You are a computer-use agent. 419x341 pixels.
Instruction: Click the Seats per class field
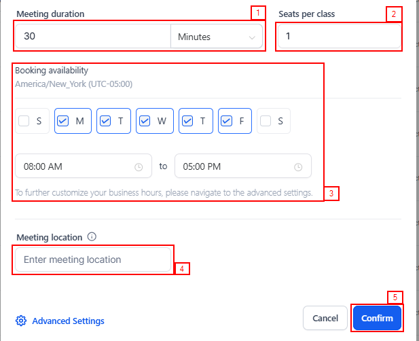pyautogui.click(x=338, y=37)
